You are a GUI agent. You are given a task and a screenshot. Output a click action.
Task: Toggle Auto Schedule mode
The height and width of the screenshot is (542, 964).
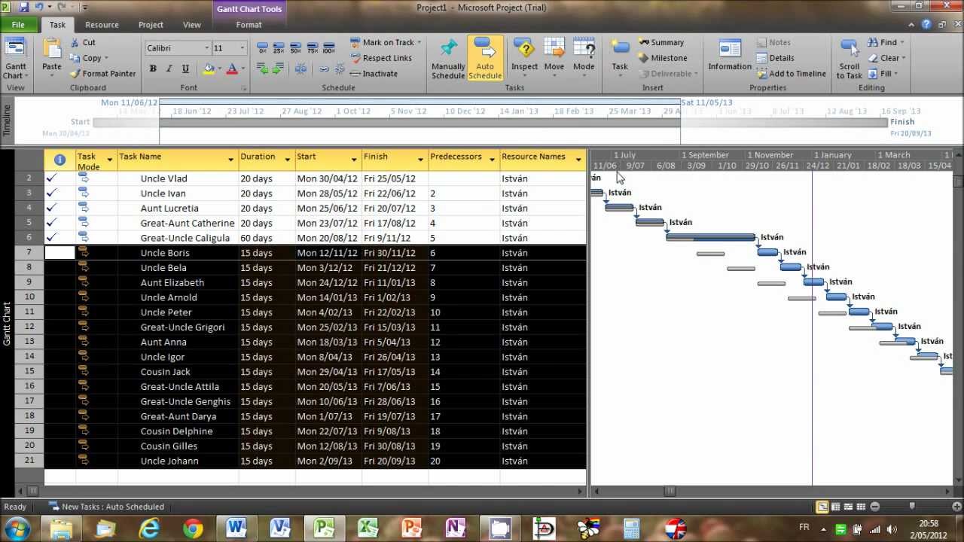pyautogui.click(x=485, y=59)
